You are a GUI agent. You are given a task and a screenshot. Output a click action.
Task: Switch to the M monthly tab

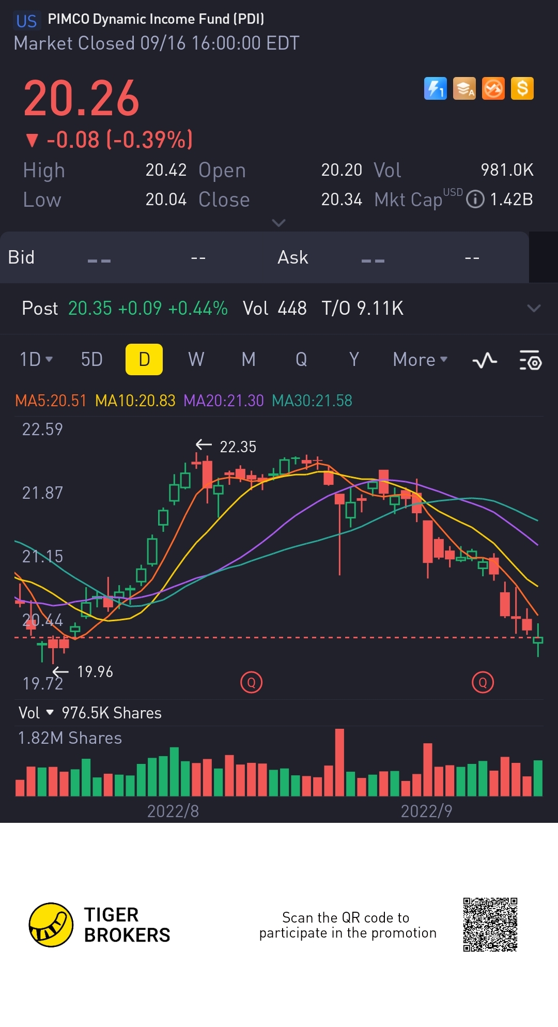pyautogui.click(x=249, y=359)
